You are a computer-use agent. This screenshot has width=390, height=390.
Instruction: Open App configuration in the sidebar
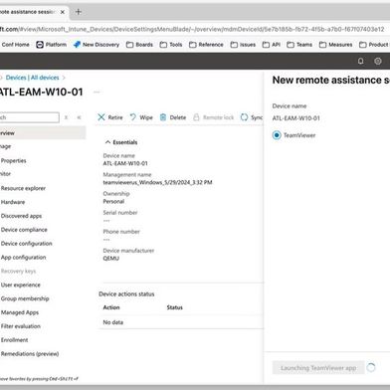point(24,258)
